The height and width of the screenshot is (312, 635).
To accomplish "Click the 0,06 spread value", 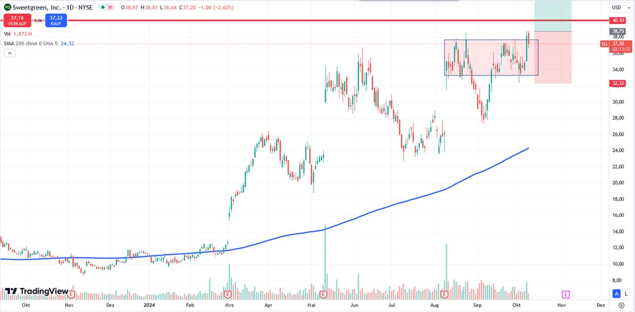I will tap(38, 20).
